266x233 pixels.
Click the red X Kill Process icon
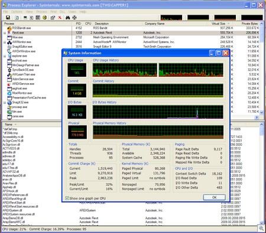pyautogui.click(x=60, y=18)
